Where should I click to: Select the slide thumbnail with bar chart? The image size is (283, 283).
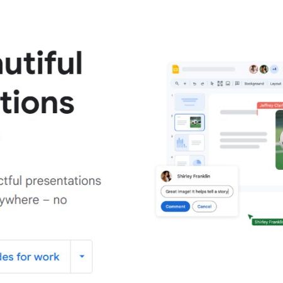coord(189,143)
